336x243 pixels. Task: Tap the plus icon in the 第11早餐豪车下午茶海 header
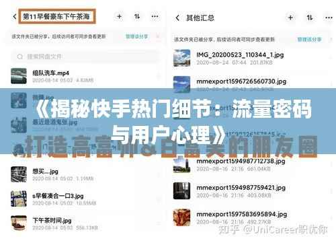click(119, 16)
